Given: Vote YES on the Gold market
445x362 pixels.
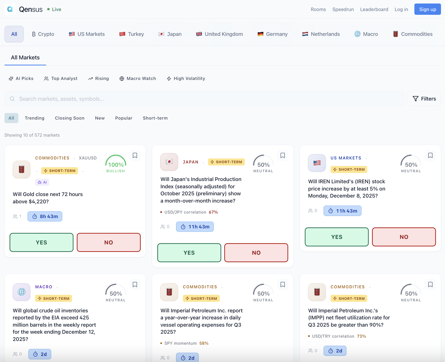Looking at the screenshot, I should point(41,242).
